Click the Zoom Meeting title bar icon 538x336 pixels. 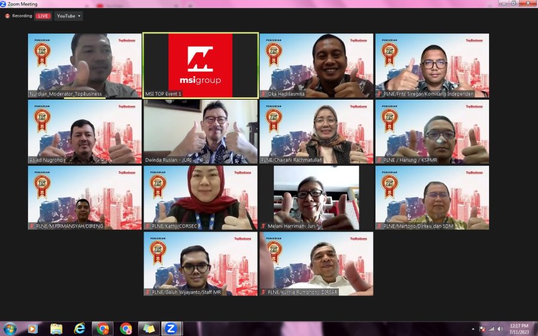[x=4, y=4]
